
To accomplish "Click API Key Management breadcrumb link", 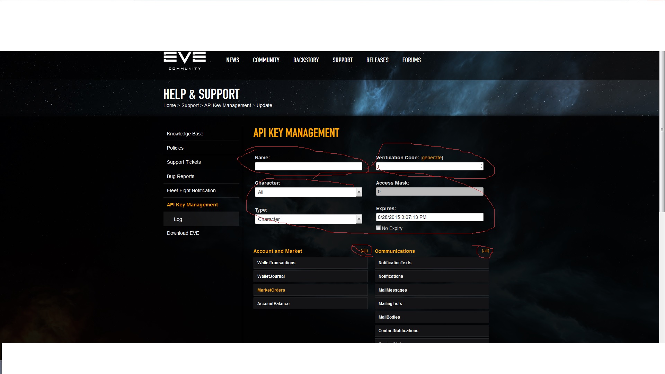I will [228, 105].
